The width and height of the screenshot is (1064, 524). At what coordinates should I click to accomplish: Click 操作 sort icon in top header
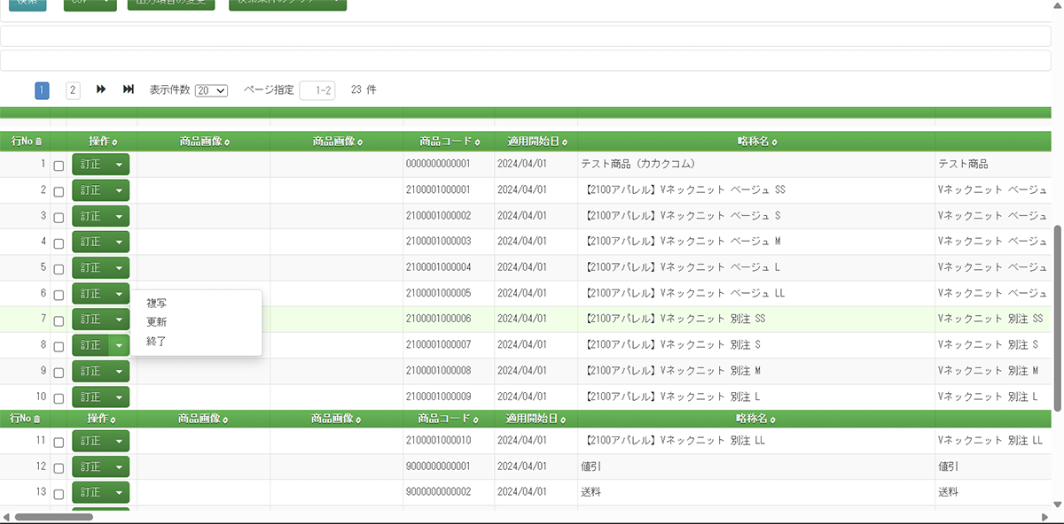tap(114, 142)
